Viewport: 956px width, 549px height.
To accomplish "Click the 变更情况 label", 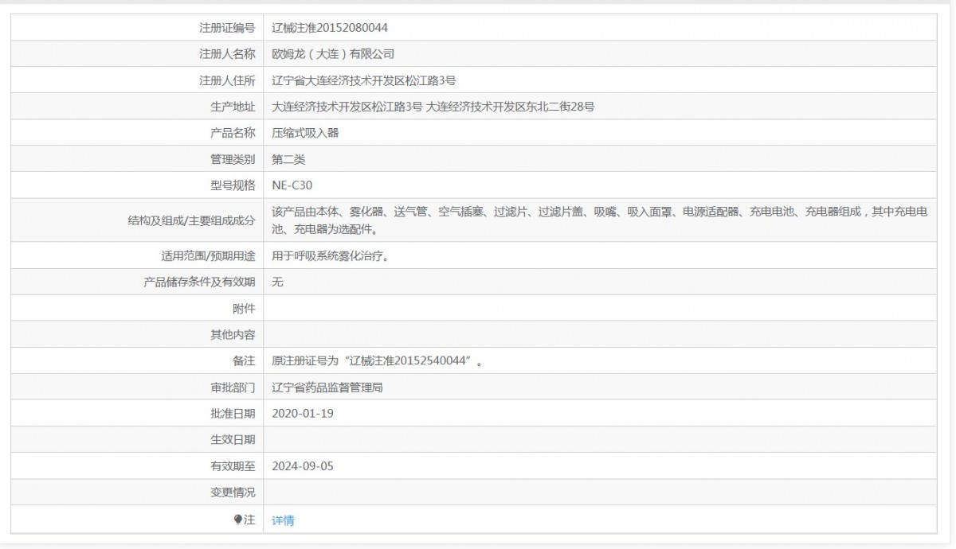I will 233,493.
